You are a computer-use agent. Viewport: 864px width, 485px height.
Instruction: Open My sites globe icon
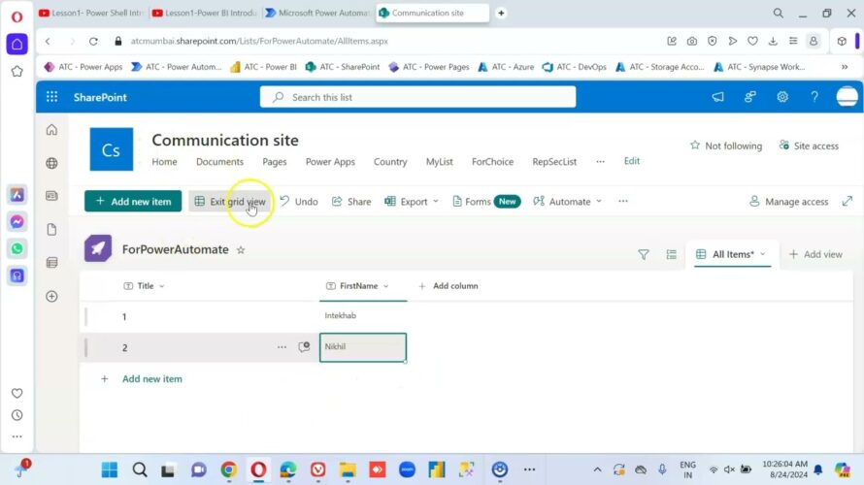tap(51, 163)
